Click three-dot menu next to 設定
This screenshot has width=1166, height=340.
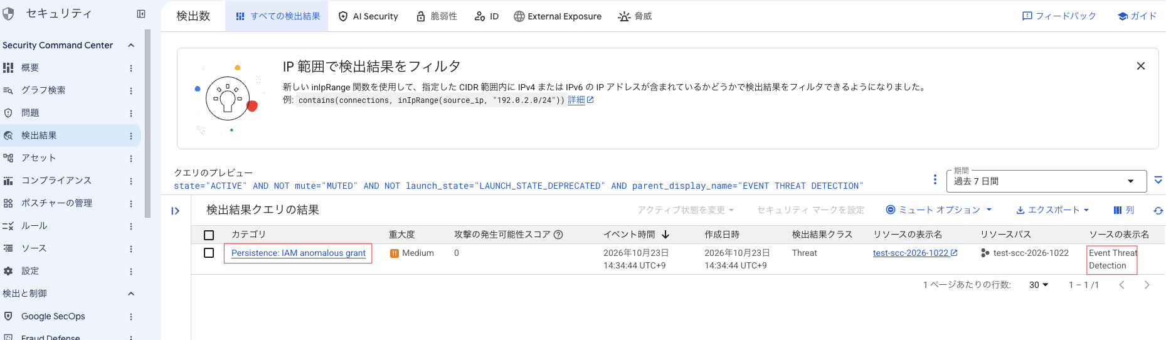tap(131, 272)
